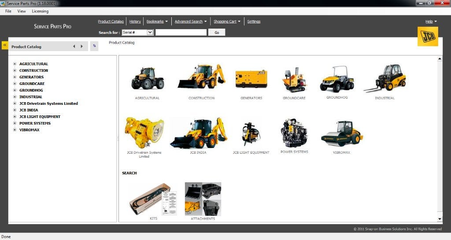The image size is (451, 240).
Task: Click the search text input field
Action: 181,33
